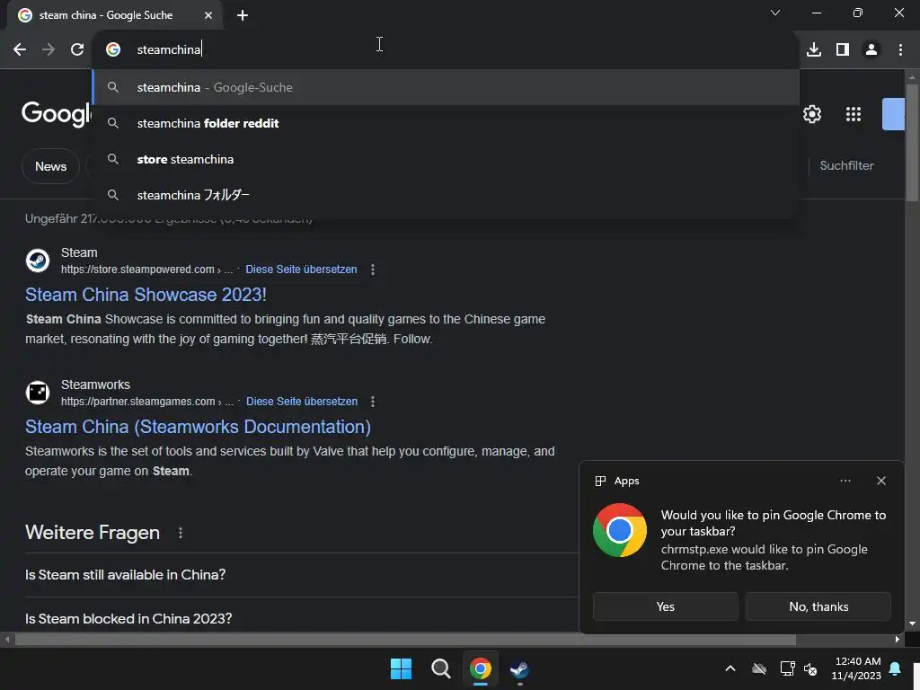
Task: Open the Google apps grid icon
Action: [854, 114]
